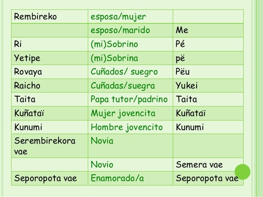Click the (mi)Sobrino cell
This screenshot has width=263, height=197.
pyautogui.click(x=130, y=44)
